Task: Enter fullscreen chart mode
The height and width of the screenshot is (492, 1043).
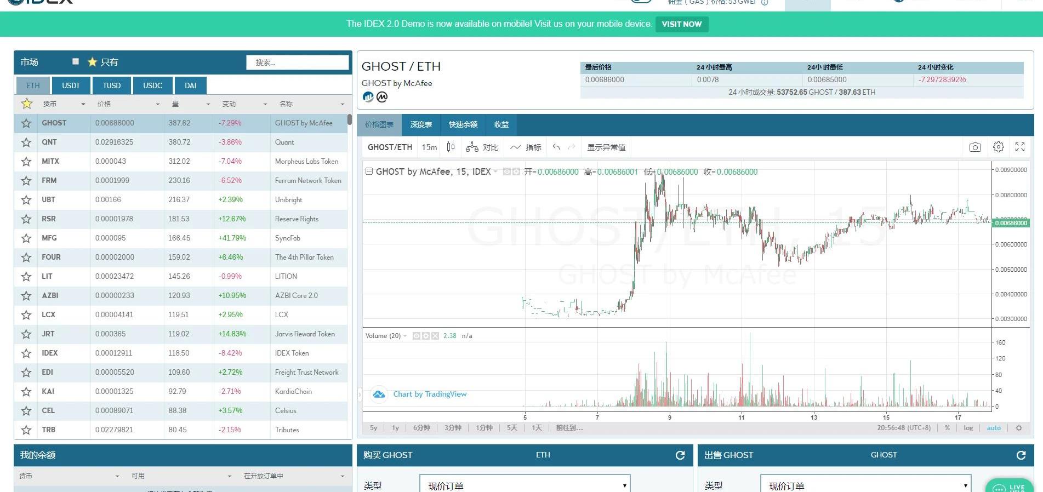Action: point(1020,147)
